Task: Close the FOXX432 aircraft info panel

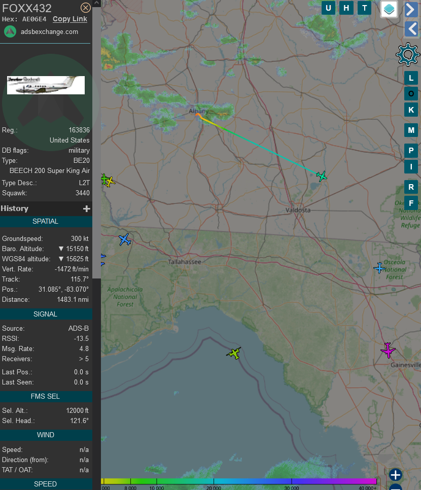Action: [x=85, y=8]
